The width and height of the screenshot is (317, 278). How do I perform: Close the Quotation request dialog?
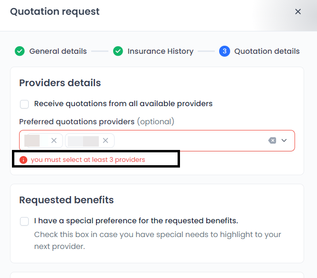298,12
